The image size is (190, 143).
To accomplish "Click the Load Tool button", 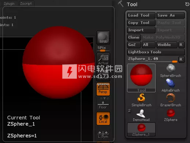I will click(141, 15).
